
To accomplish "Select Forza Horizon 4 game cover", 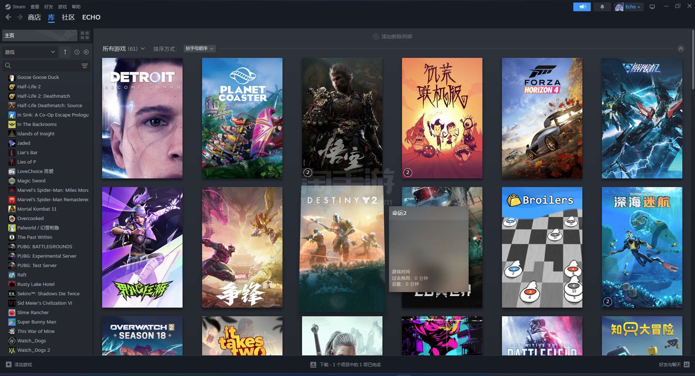I will (x=542, y=118).
